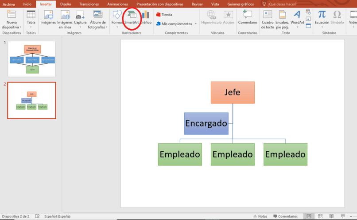This screenshot has width=357, height=220.
Task: Toggle the Notas pane in status bar
Action: coord(260,216)
